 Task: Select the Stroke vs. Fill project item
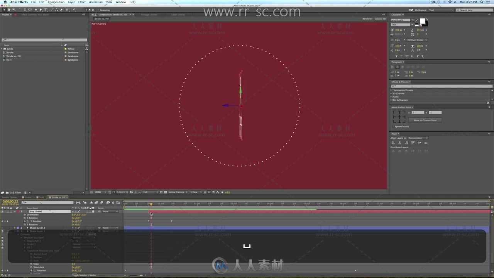pyautogui.click(x=14, y=56)
